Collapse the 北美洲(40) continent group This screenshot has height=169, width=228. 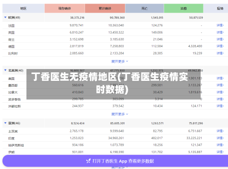click(5, 70)
